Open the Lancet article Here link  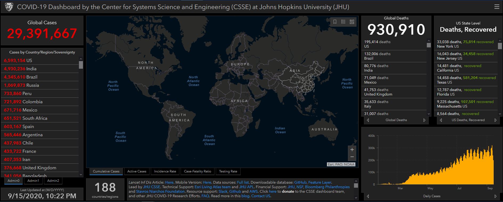169,182
